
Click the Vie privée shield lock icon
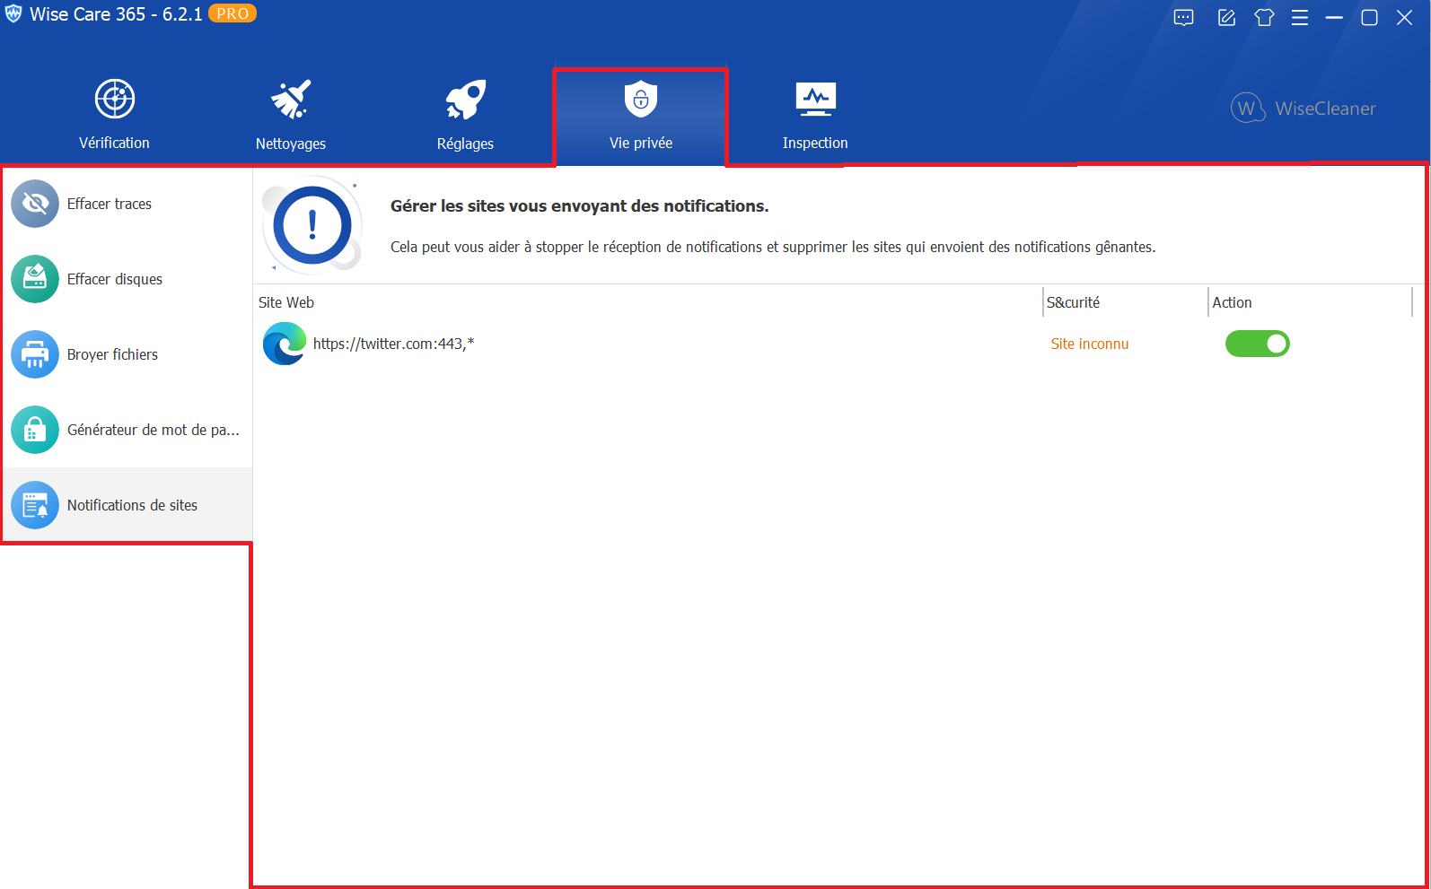pos(641,99)
